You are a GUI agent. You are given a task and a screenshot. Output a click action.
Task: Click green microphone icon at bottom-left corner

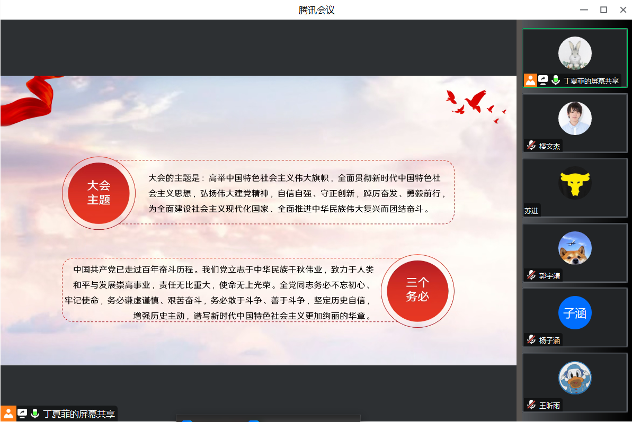35,414
